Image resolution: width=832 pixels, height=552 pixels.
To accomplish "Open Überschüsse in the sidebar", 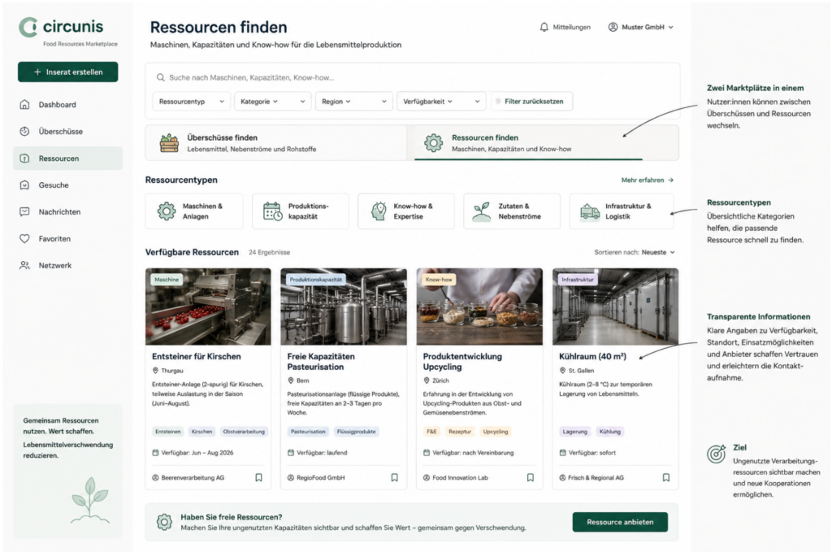I will click(68, 131).
